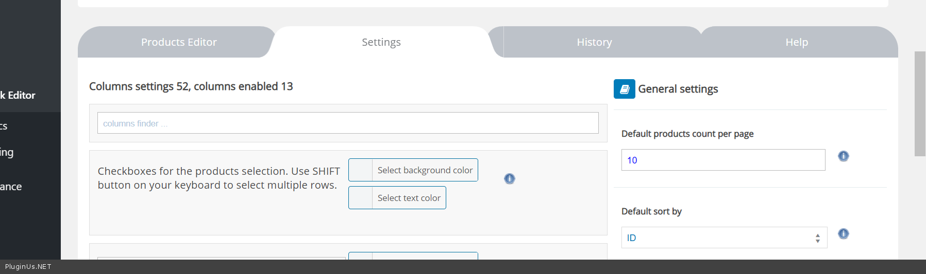Click the text color swatch box
This screenshot has height=274, width=926.
point(361,198)
